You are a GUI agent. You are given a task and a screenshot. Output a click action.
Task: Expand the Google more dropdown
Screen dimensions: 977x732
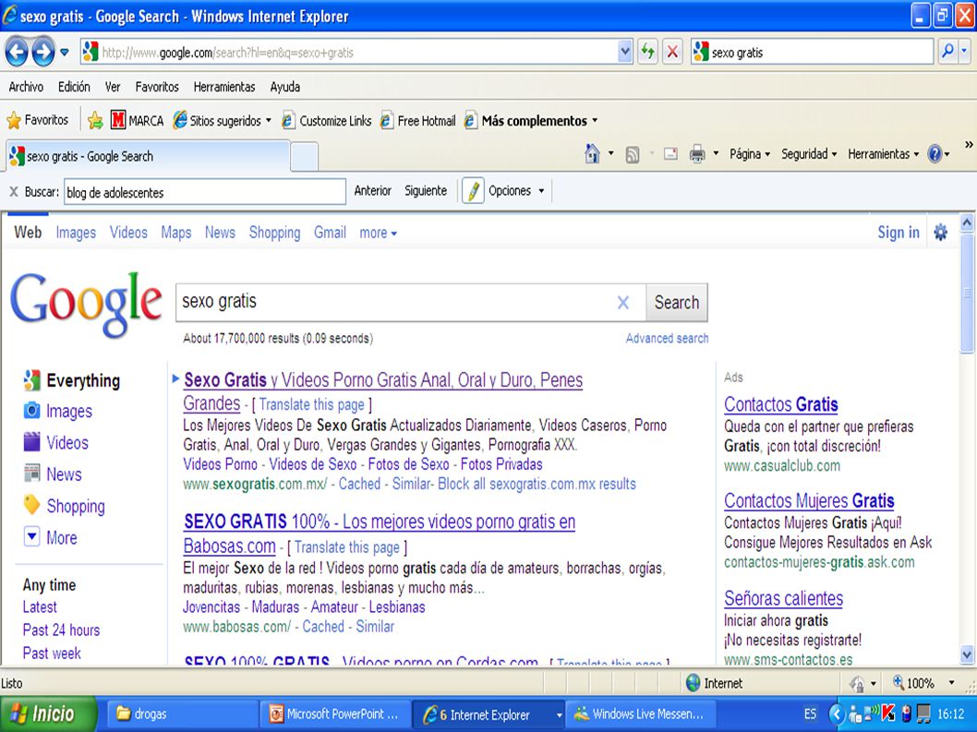pos(378,233)
